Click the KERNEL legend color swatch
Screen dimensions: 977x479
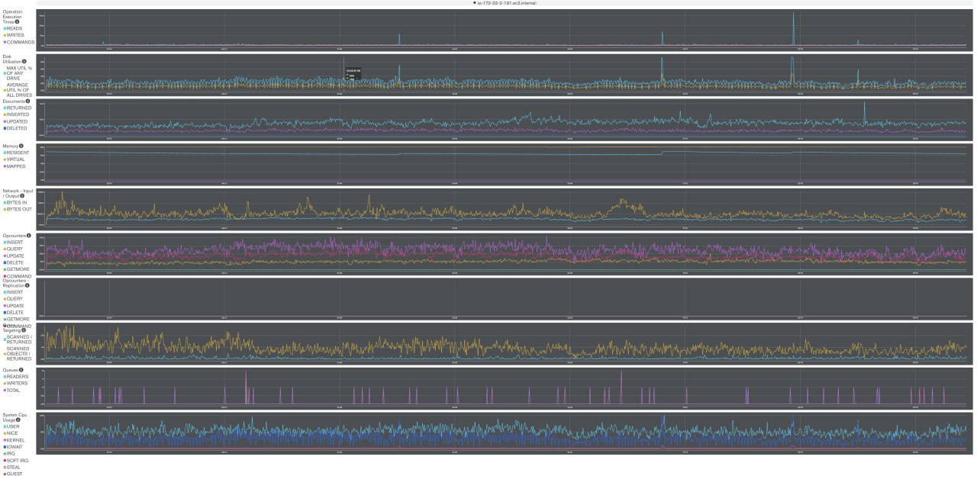(4, 440)
